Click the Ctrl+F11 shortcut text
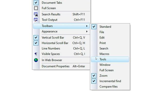The height and width of the screenshot is (93, 165). pos(79,20)
